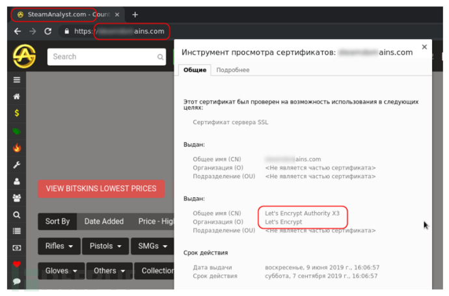Open the group users sidebar icon

coord(17,198)
